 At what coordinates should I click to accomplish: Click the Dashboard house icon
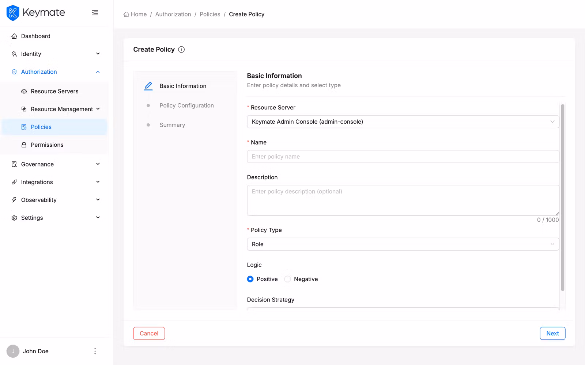coord(14,36)
